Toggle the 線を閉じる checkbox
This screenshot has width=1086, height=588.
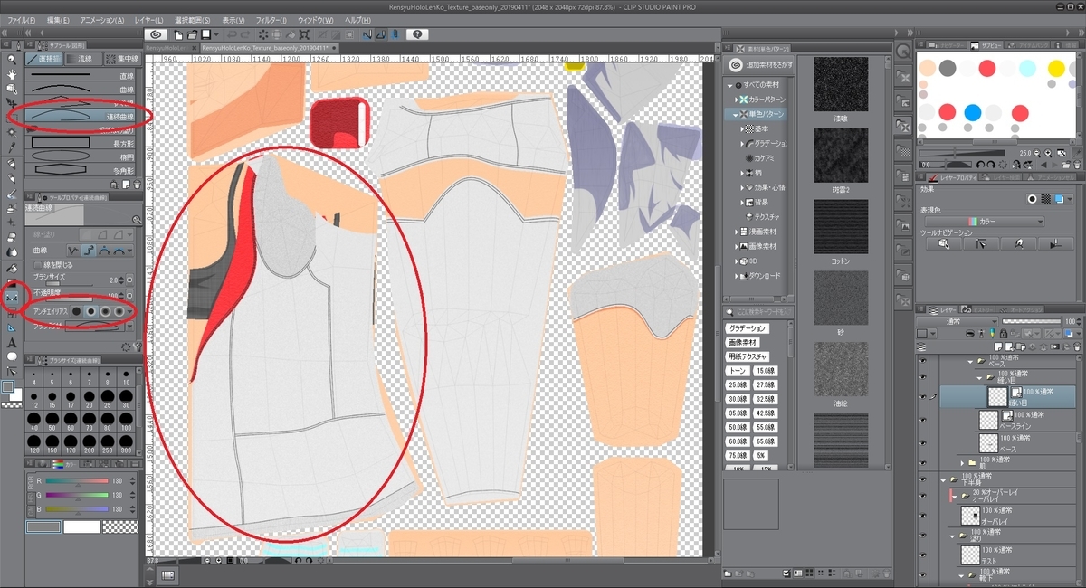tap(38, 265)
